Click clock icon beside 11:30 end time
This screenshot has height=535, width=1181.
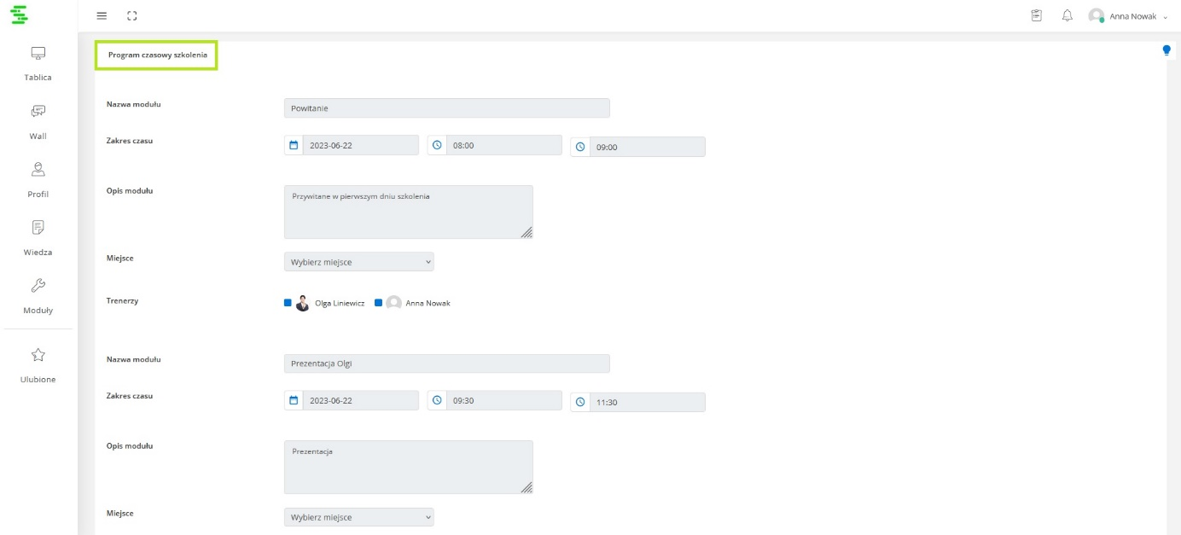tap(580, 402)
